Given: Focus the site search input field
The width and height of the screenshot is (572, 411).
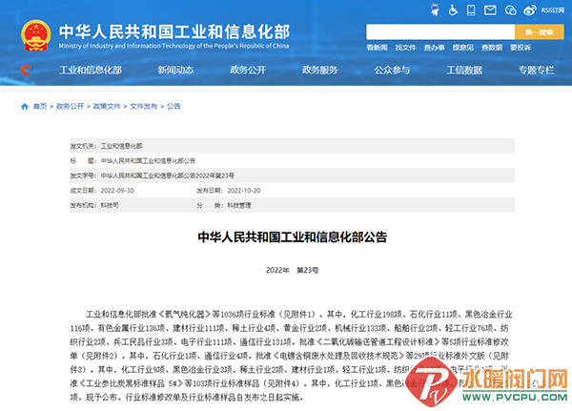Looking at the screenshot, I should point(440,32).
